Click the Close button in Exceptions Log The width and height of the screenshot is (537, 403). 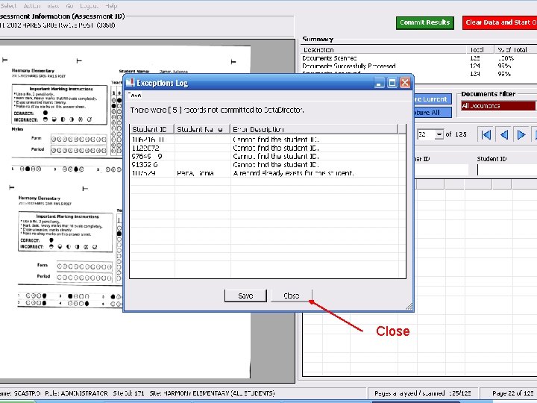point(291,296)
